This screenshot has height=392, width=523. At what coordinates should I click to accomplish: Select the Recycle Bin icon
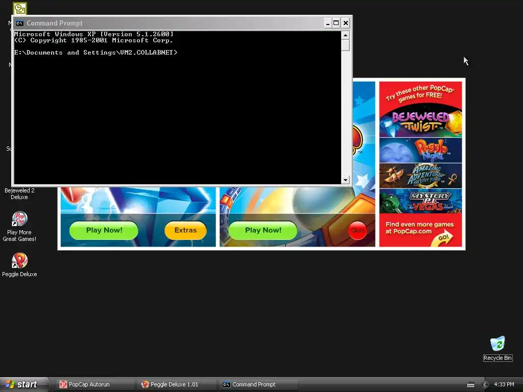click(497, 348)
